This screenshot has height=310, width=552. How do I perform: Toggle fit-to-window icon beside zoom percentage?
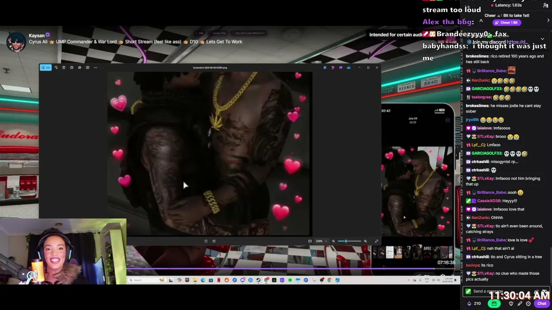click(310, 241)
